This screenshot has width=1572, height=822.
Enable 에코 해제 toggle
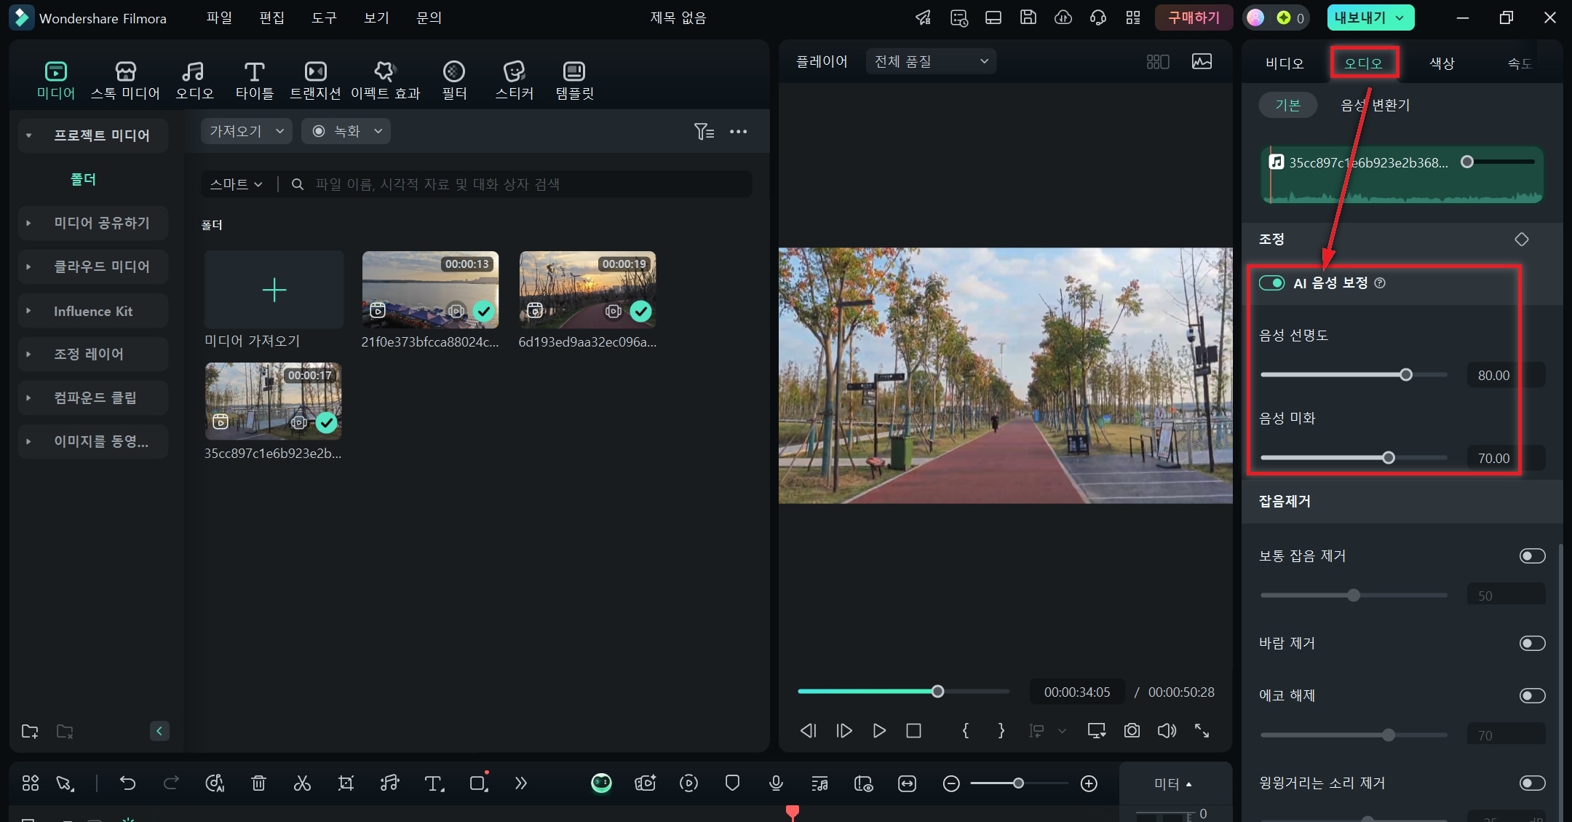pyautogui.click(x=1532, y=696)
